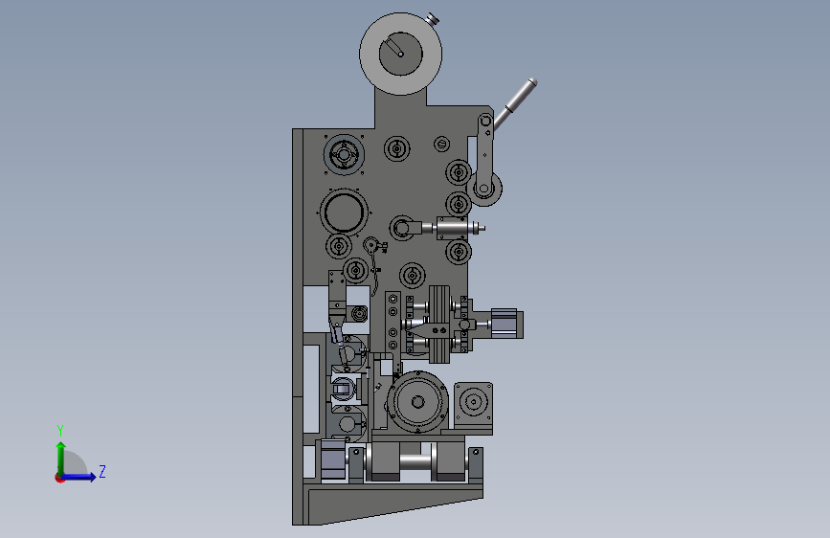Image resolution: width=830 pixels, height=538 pixels.
Task: Select the large reel disc at the model top
Action: (x=401, y=54)
